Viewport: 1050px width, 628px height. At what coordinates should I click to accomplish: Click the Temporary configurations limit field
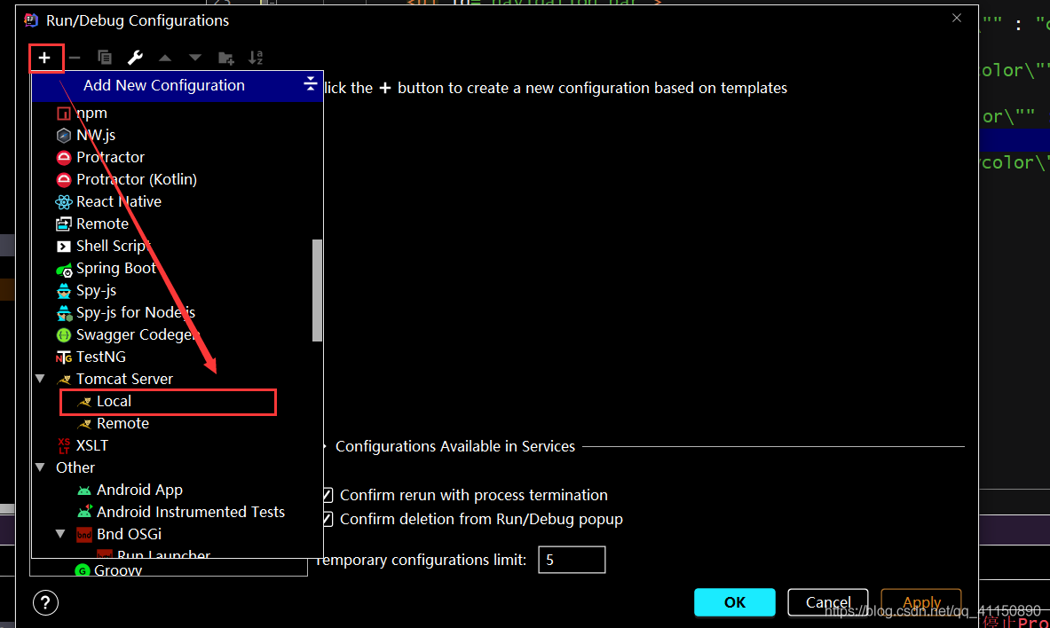pos(572,560)
